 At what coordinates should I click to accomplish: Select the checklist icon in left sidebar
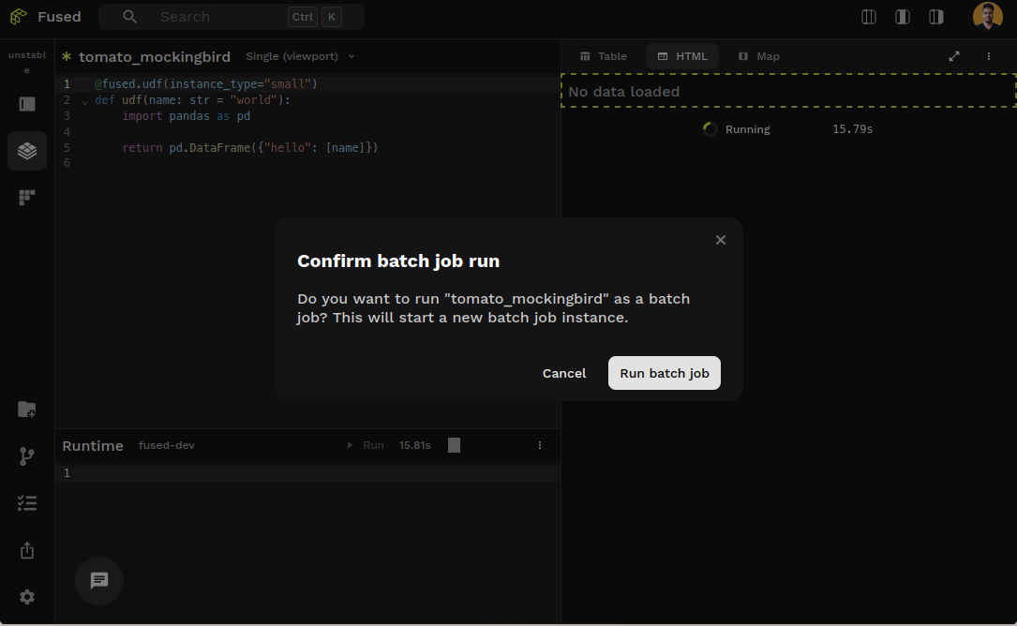point(26,503)
